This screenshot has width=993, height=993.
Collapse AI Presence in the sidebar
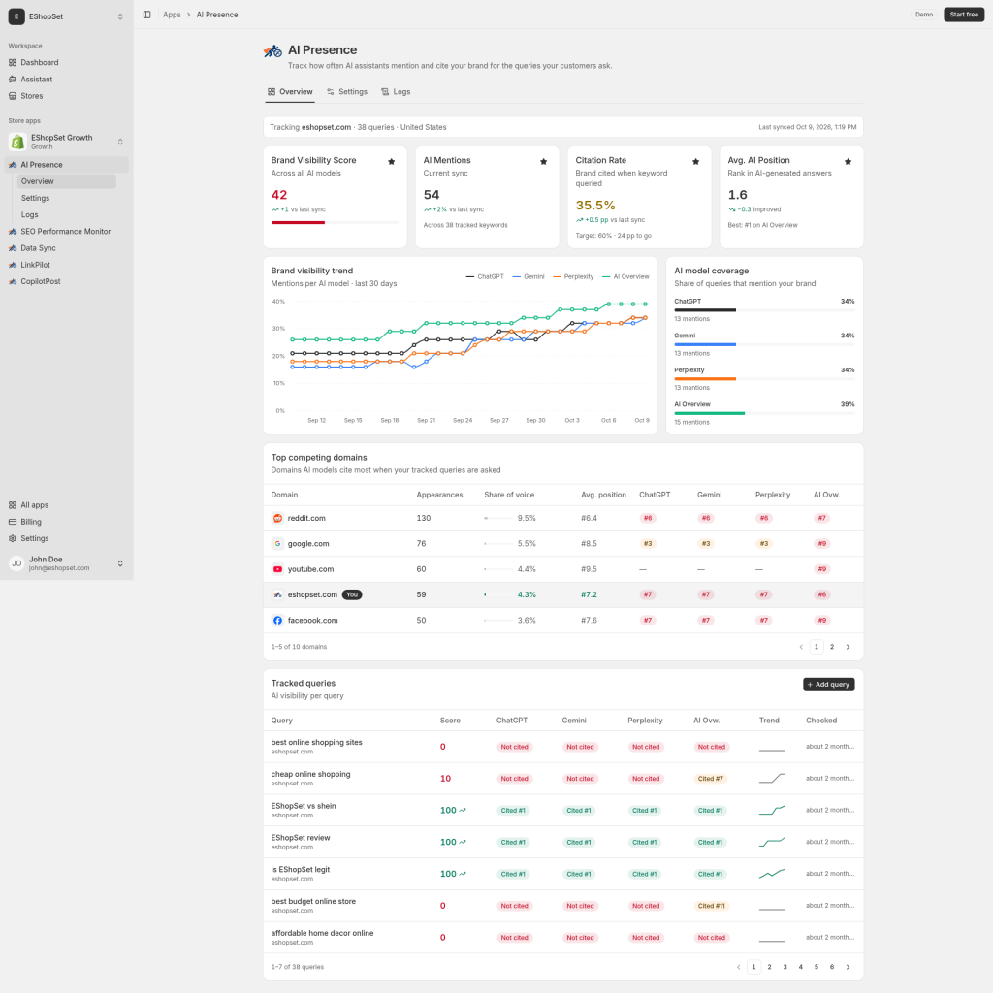67,165
